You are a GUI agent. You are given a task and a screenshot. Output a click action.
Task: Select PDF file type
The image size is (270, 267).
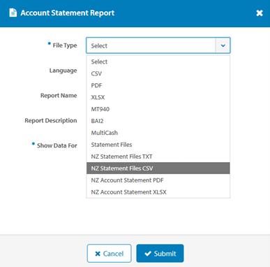(x=158, y=85)
